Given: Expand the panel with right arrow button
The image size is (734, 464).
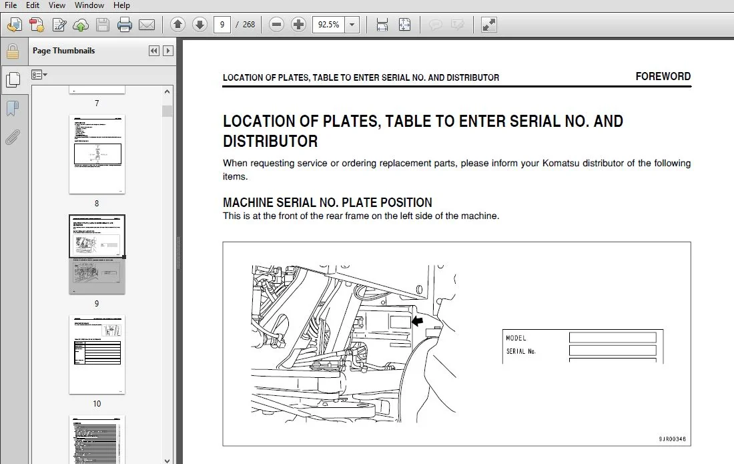Looking at the screenshot, I should pos(168,51).
